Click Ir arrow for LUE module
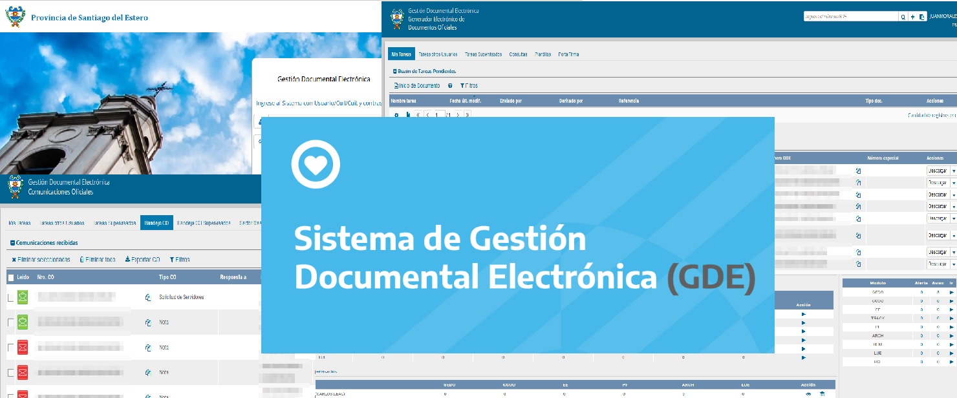This screenshot has height=398, width=957. (x=952, y=353)
